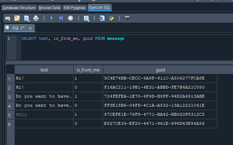The height and width of the screenshot is (145, 233).
Task: Select the empty text cell in row 6
Action: 44,123
